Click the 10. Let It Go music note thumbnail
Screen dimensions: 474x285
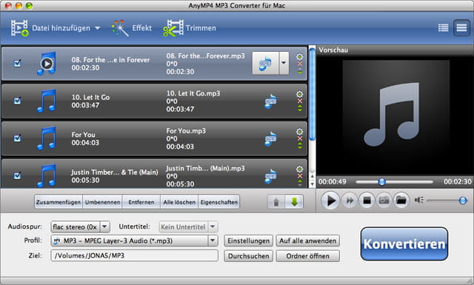47,101
